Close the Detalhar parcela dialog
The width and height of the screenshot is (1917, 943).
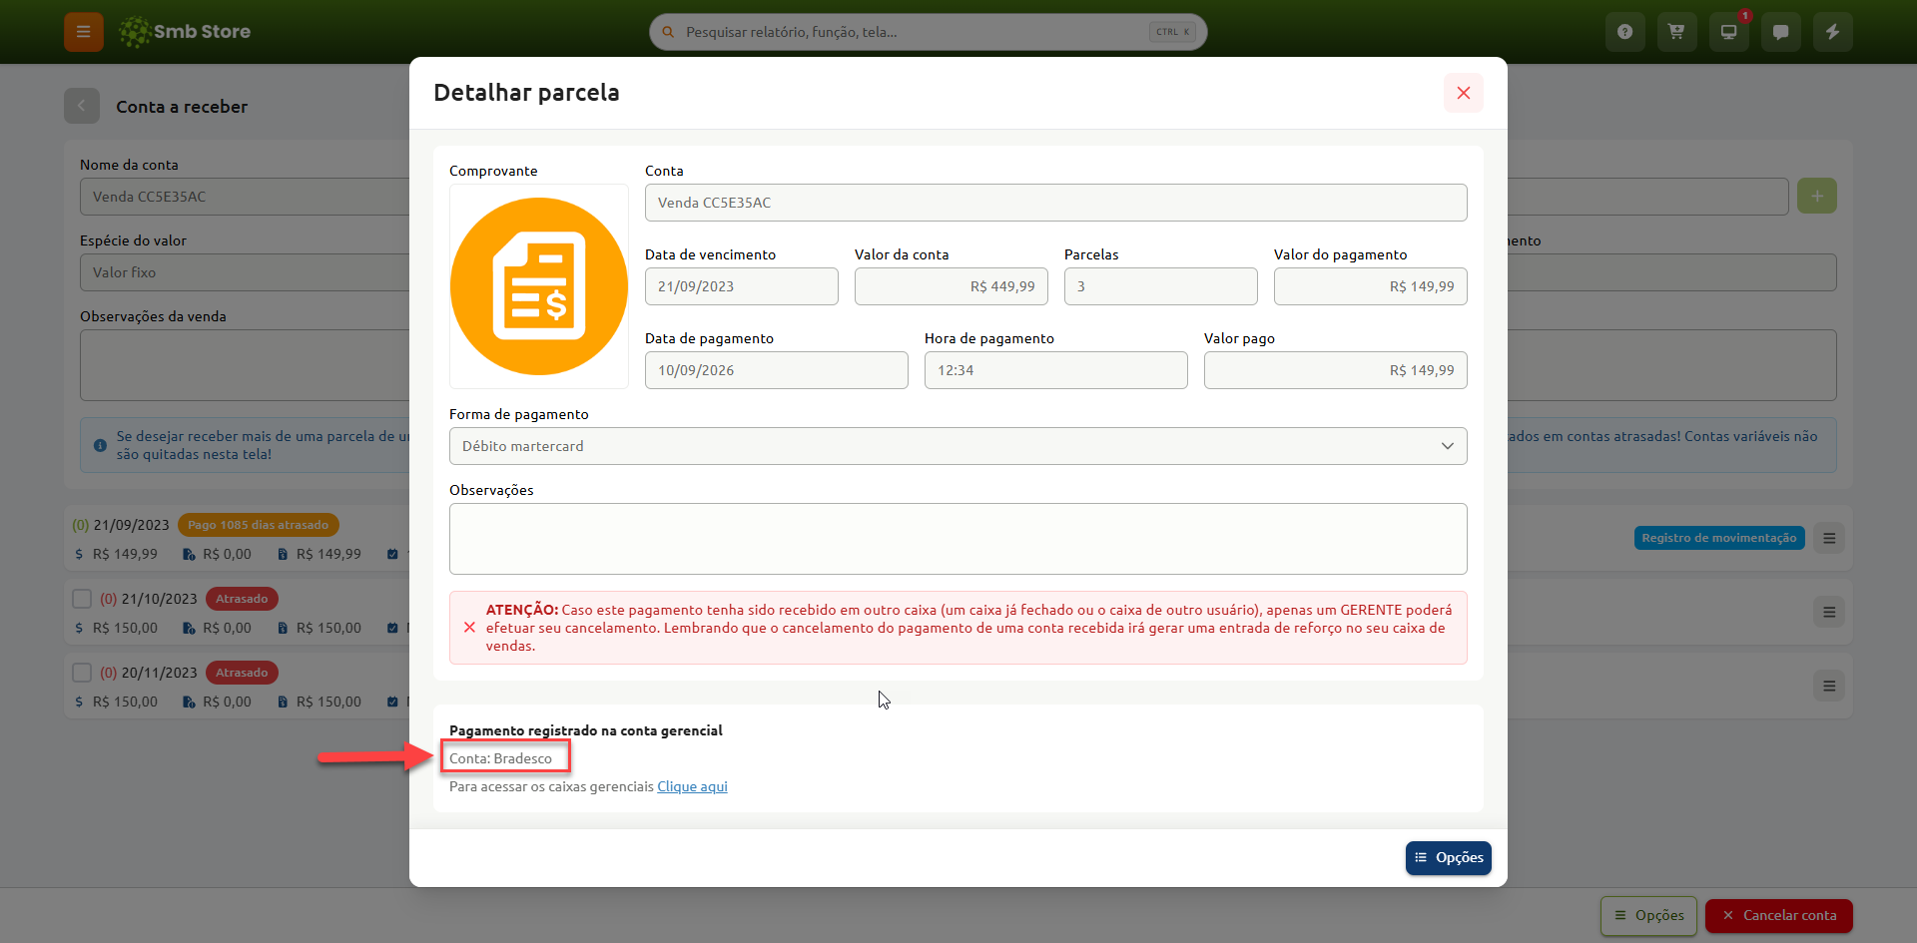[1464, 93]
